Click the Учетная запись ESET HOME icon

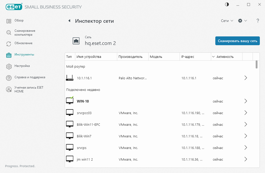9,89
